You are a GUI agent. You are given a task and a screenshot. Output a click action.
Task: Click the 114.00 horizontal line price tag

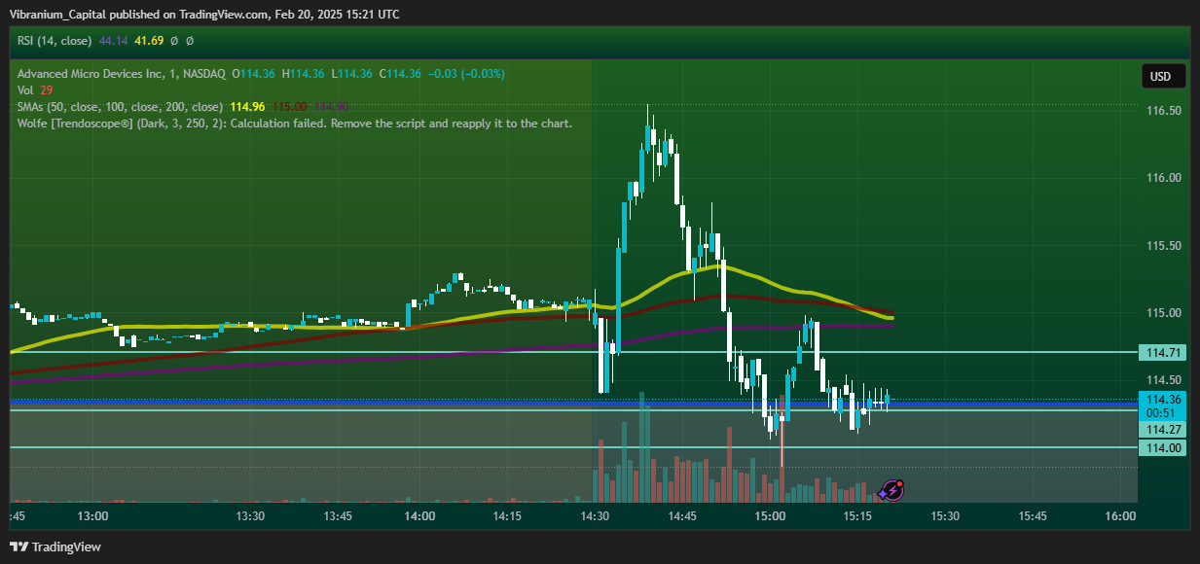1164,447
